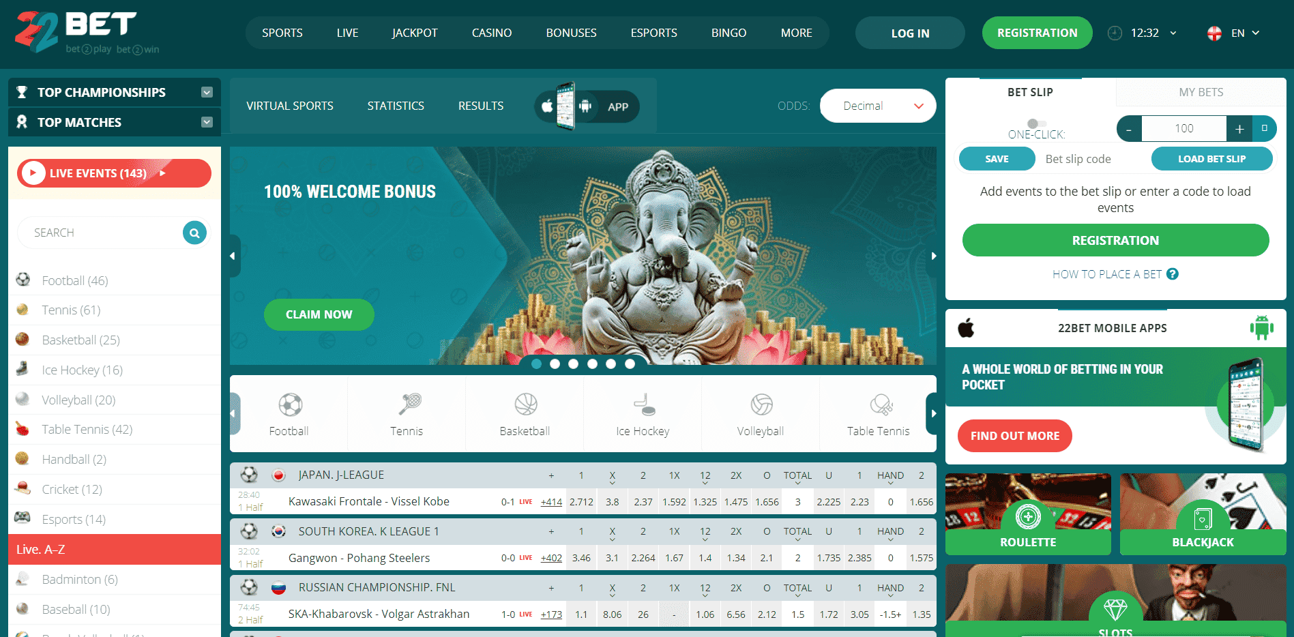This screenshot has height=637, width=1294.
Task: Open the ROULETTE casino thumbnail
Action: (1028, 514)
